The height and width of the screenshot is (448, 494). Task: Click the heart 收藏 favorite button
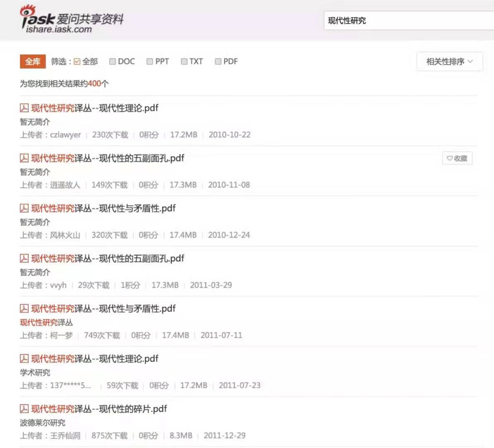(457, 158)
